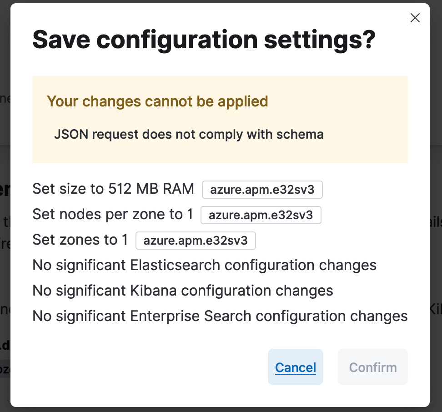
Task: Select the "Set size to 512 MB RAM" text
Action: pos(113,189)
